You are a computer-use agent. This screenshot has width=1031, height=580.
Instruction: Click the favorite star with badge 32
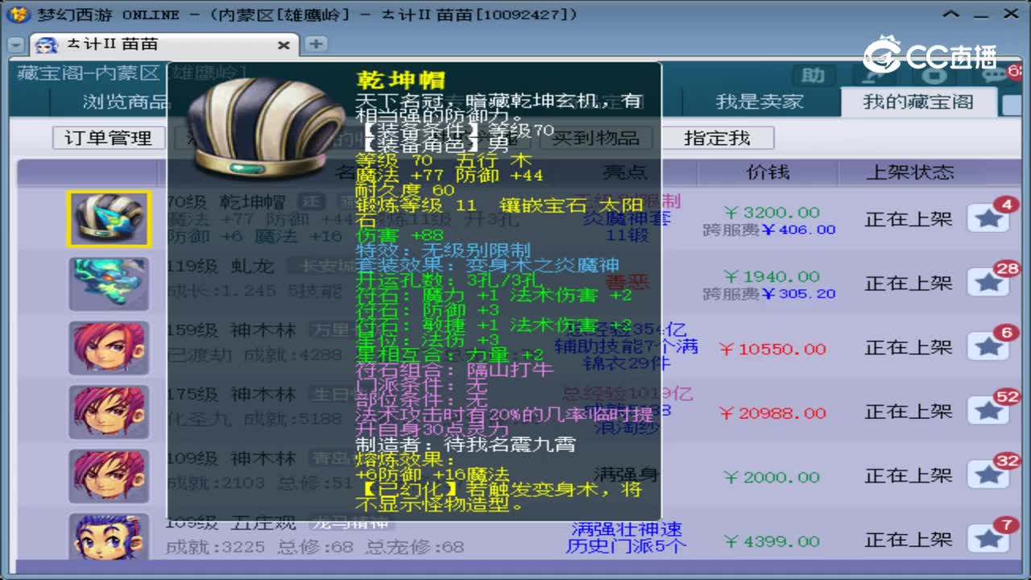[x=988, y=475]
